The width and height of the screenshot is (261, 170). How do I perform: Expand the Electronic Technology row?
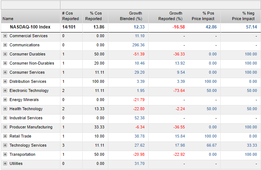click(5, 90)
